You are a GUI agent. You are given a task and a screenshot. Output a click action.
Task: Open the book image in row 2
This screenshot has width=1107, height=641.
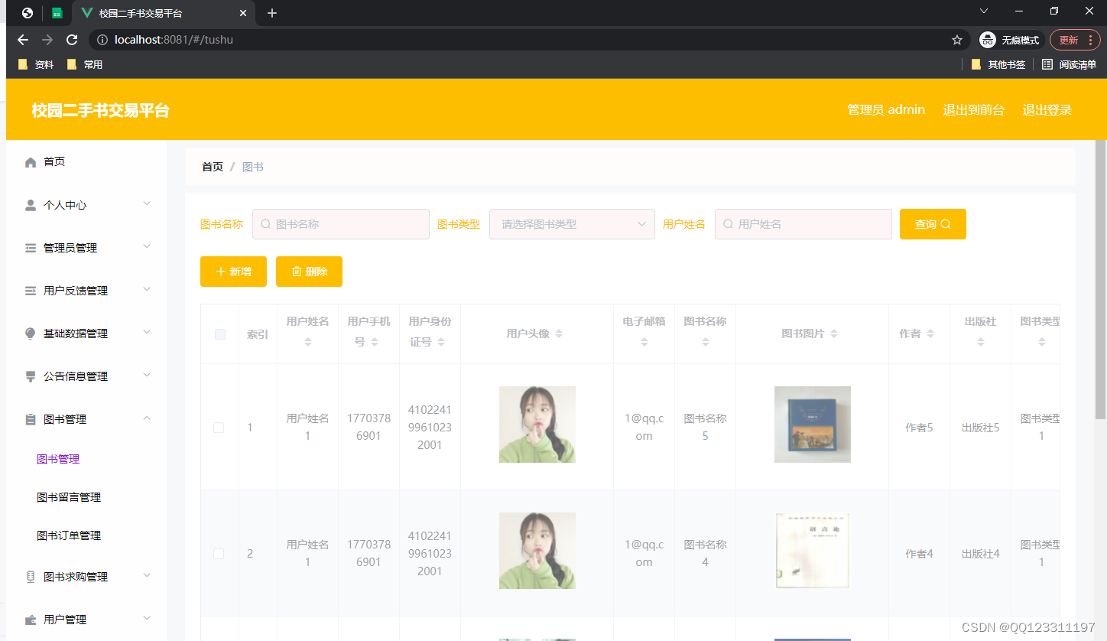click(x=813, y=551)
